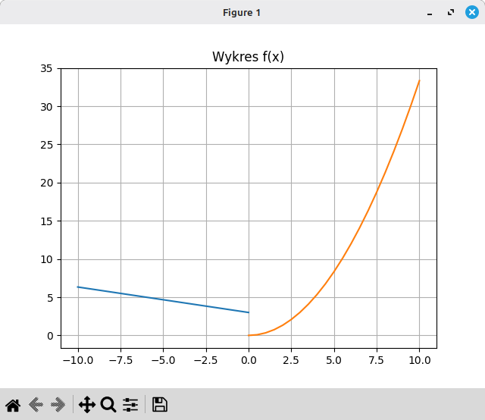Save the figure with the floppy disk icon
The height and width of the screenshot is (420, 485).
point(160,405)
